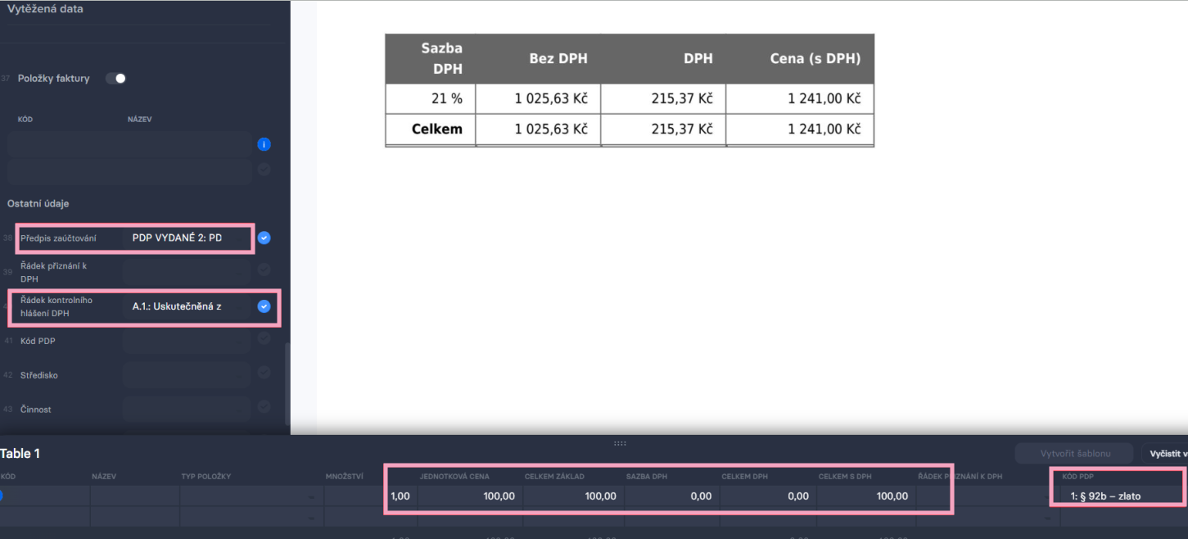1188x539 pixels.
Task: Click the Vytvořit šablonu button
Action: 1073,454
